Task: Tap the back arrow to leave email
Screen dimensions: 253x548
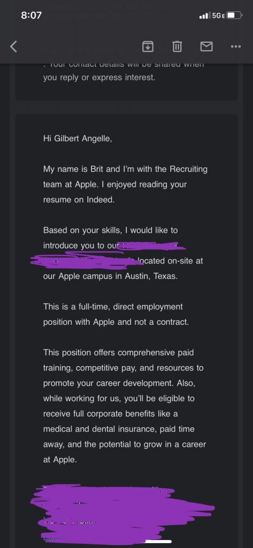Action: coord(13,46)
